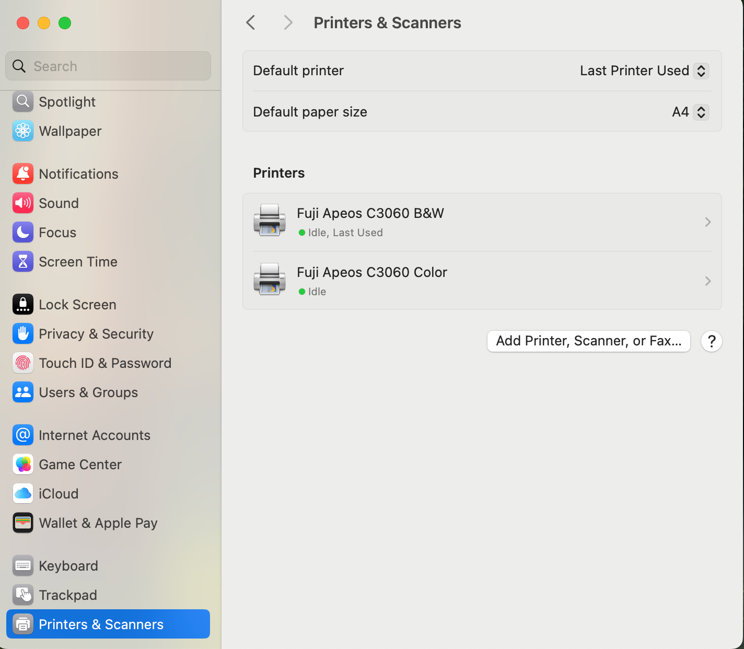Click the Wallet & Apple Pay card icon
The height and width of the screenshot is (649, 744).
23,523
